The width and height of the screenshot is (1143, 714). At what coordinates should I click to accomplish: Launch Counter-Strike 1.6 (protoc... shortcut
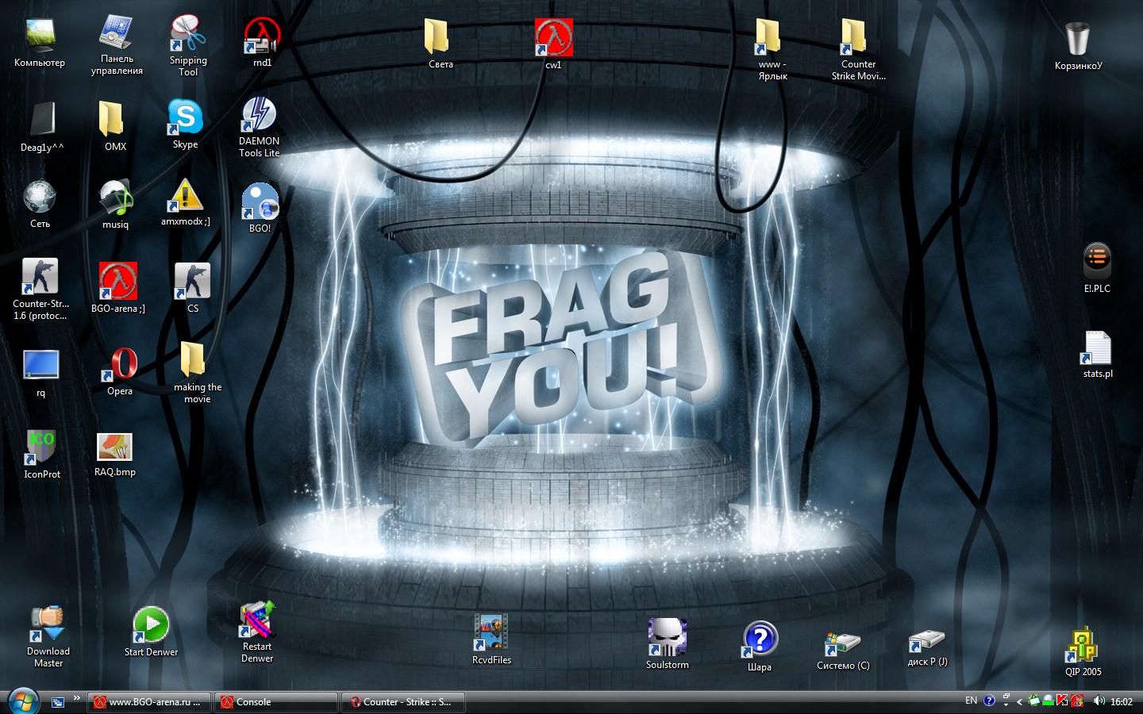click(x=40, y=290)
